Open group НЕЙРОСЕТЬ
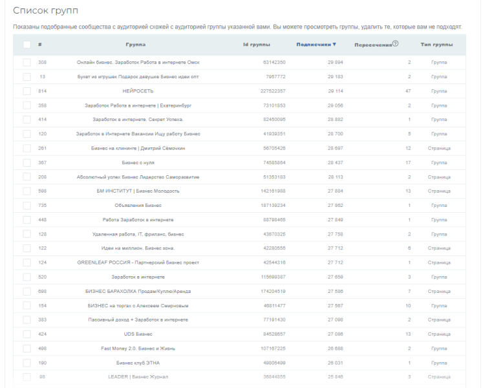 pyautogui.click(x=138, y=91)
